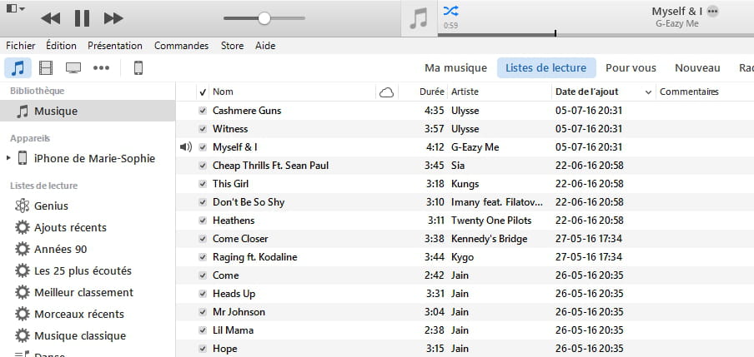Go to the Ma musique tab

[x=456, y=68]
